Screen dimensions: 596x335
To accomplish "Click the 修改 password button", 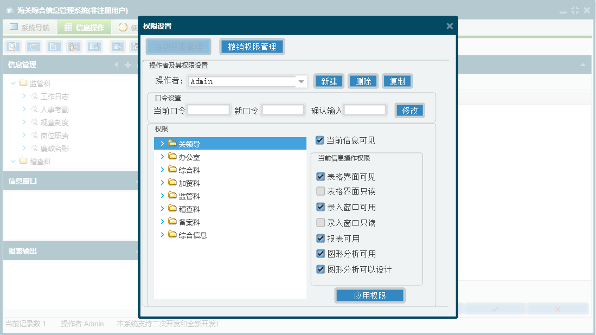I will pos(410,111).
